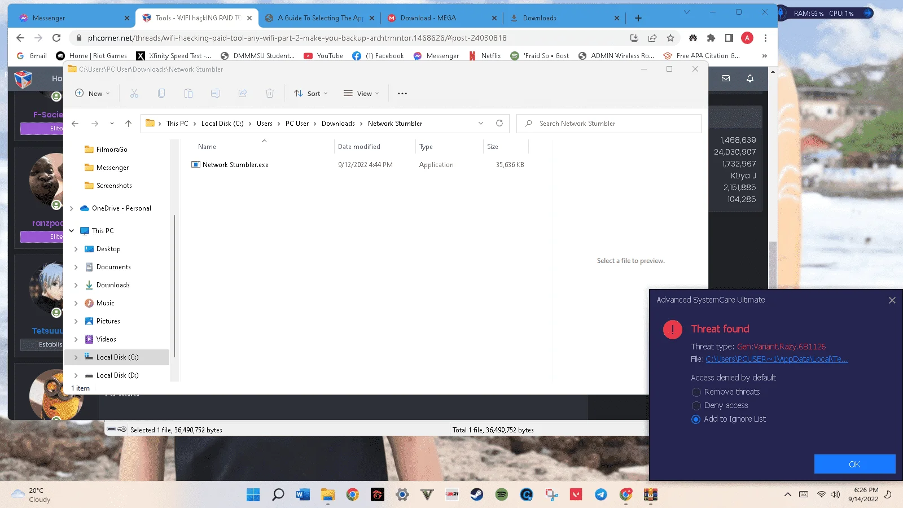Screen dimensions: 903x508
Task: Go back in File Explorer navigation
Action: (75, 124)
